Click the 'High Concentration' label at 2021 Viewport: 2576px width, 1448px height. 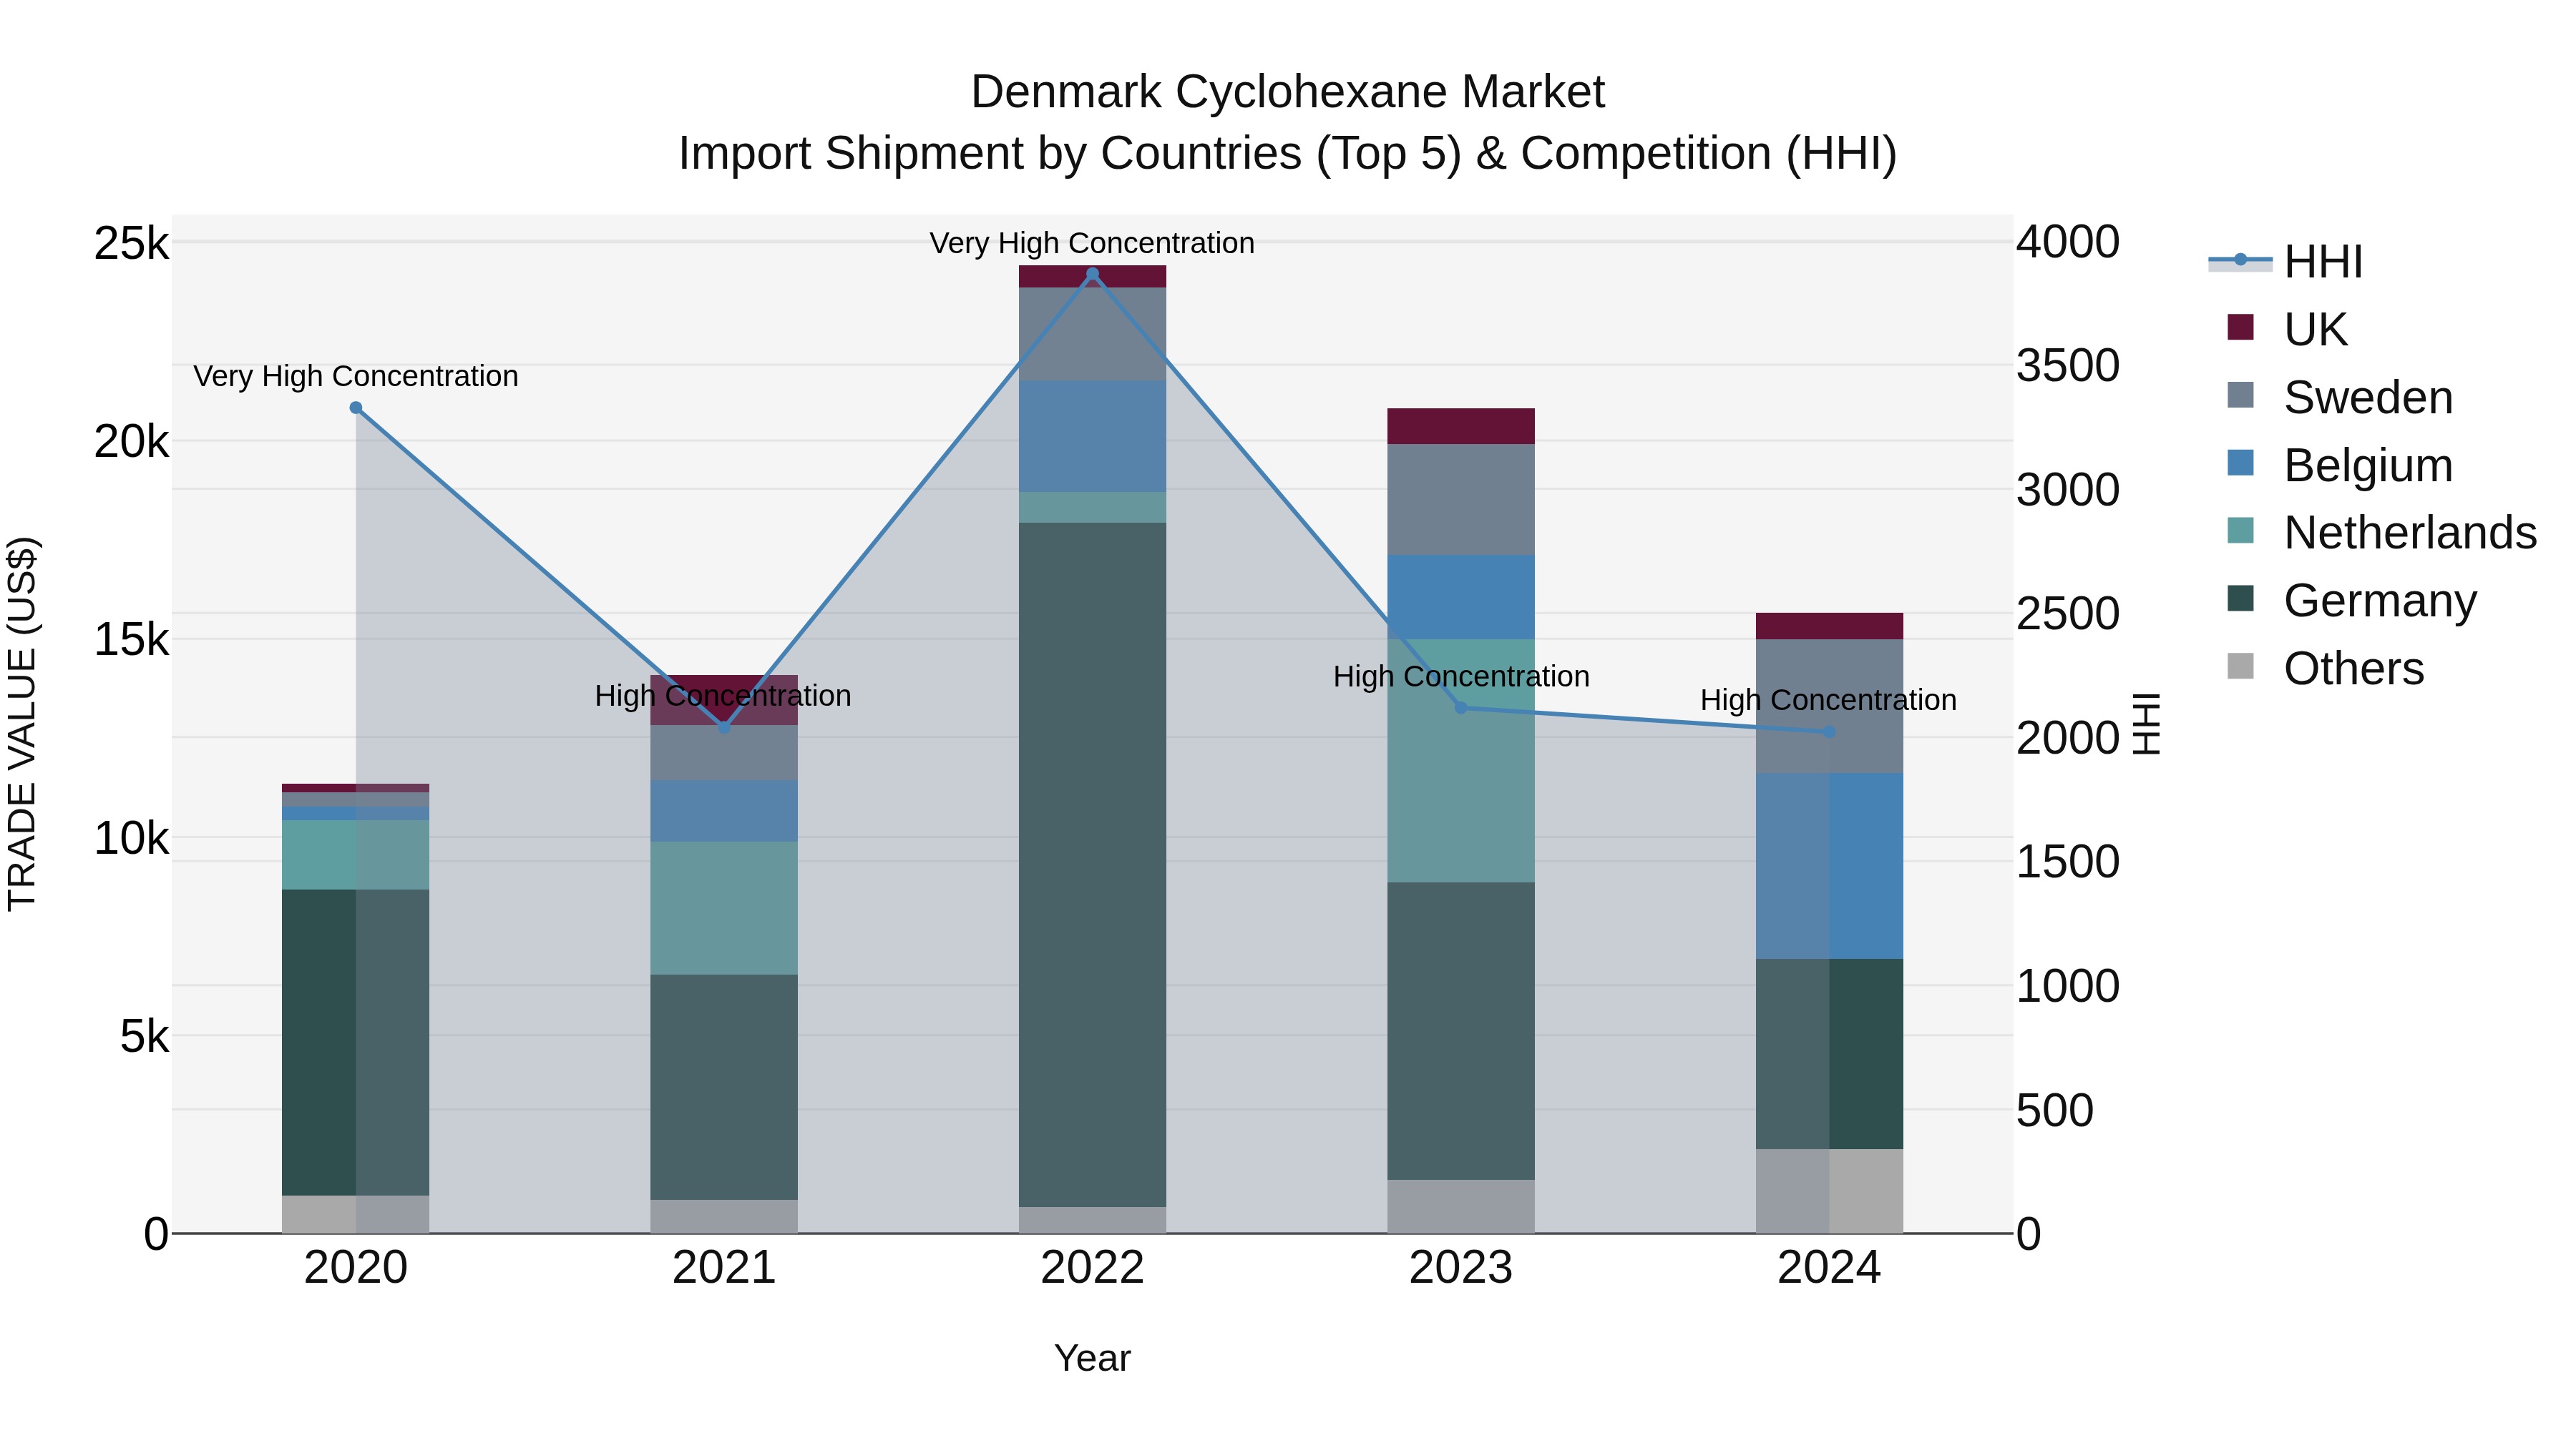[x=723, y=696]
